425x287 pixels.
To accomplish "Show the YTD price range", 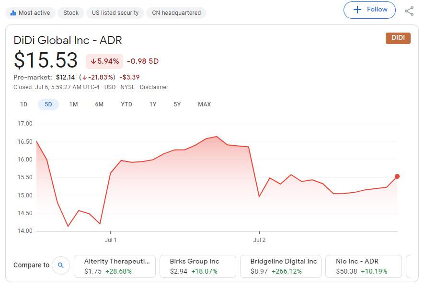I will coord(126,104).
